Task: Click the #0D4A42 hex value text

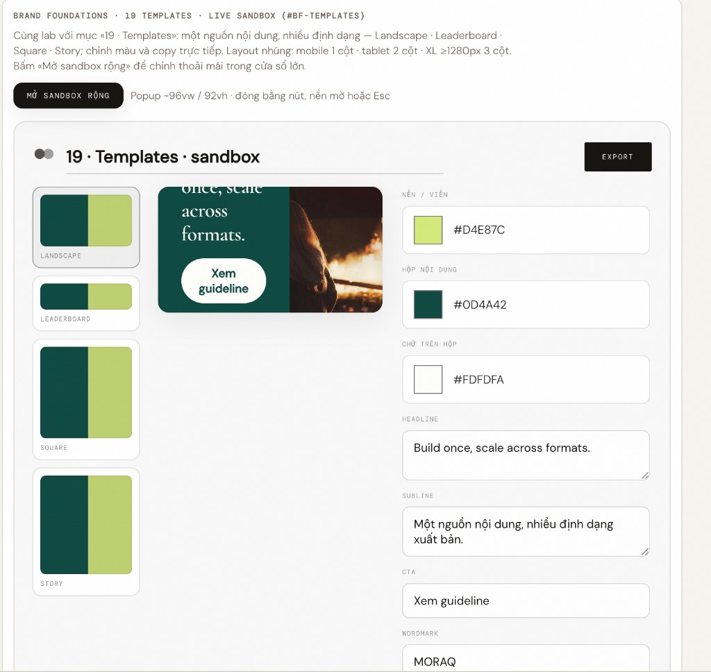Action: coord(480,305)
